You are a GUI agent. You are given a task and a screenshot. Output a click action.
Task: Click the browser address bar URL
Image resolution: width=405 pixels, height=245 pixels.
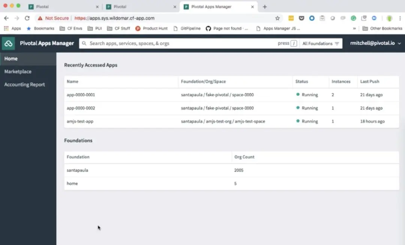(114, 18)
